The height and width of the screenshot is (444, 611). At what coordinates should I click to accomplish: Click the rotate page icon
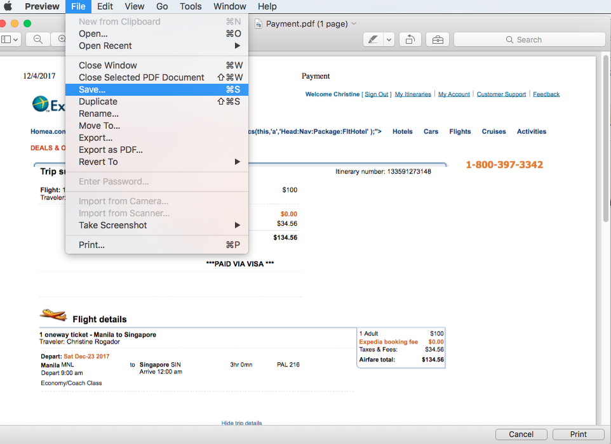coord(410,39)
